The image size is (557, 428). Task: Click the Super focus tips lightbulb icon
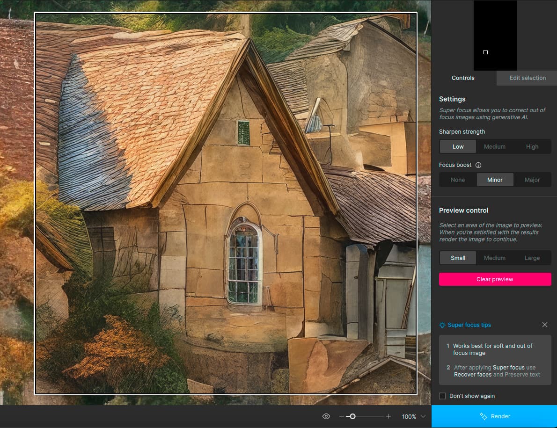pos(442,325)
